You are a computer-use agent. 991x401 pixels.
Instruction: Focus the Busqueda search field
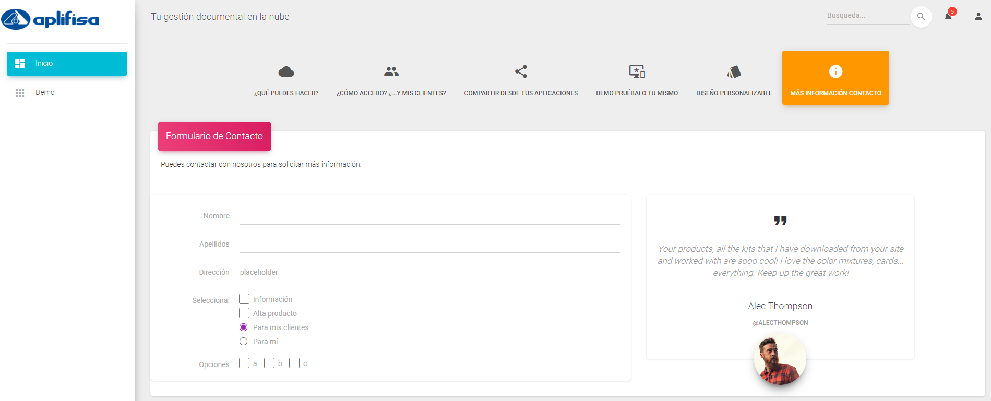867,16
